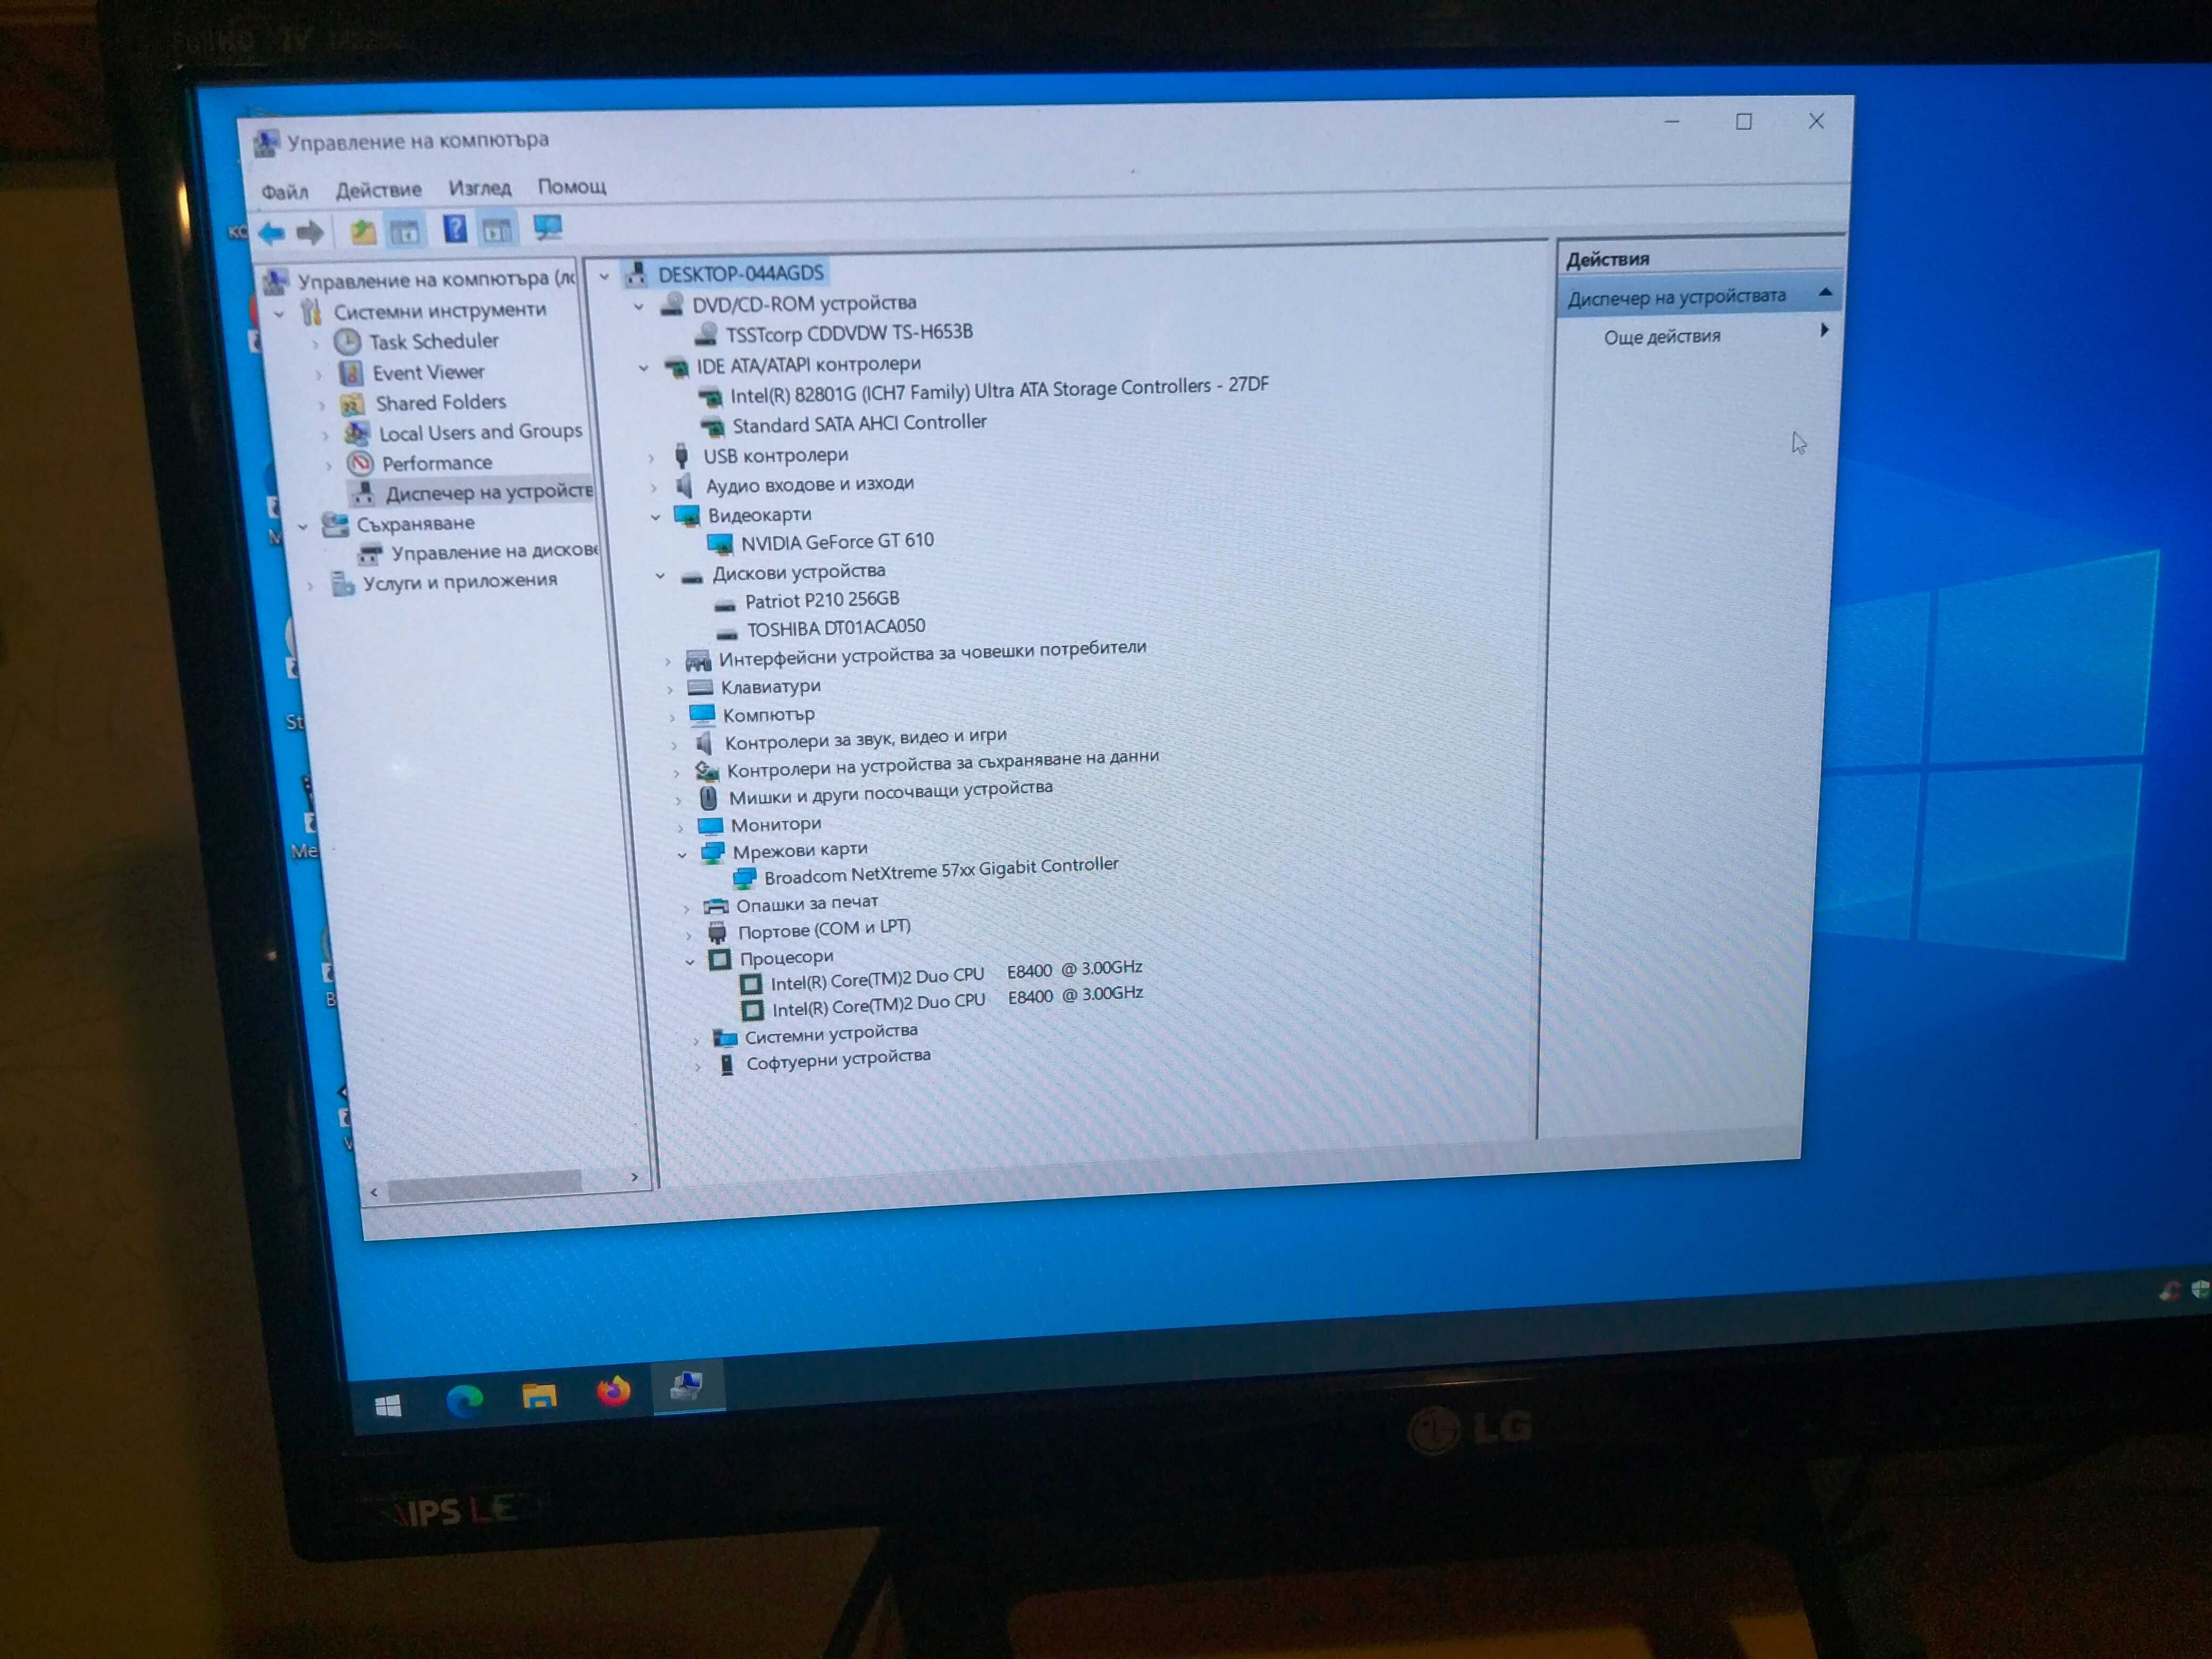This screenshot has height=1659, width=2212.
Task: Click the Scan for hardware changes monitor icon
Action: click(548, 228)
